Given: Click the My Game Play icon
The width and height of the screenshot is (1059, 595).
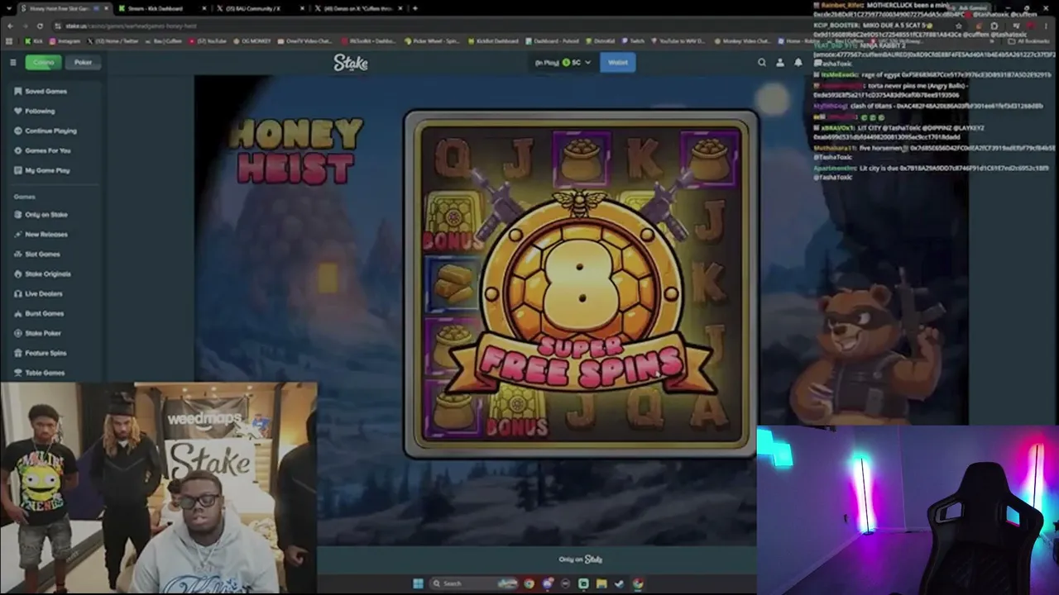Looking at the screenshot, I should [x=18, y=170].
